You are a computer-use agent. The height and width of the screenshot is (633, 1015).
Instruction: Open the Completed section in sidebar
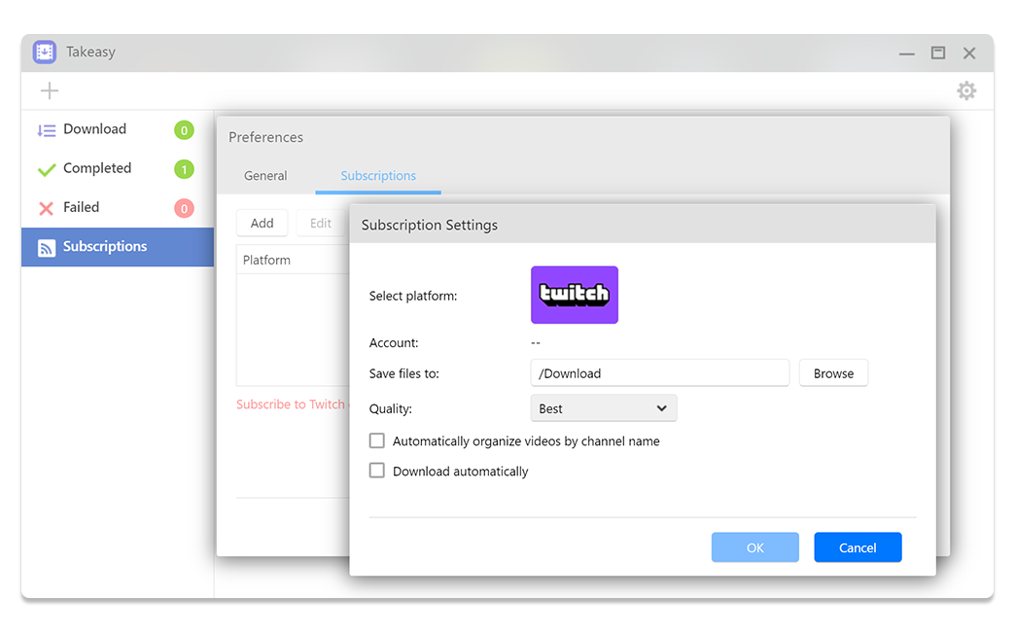coord(118,169)
